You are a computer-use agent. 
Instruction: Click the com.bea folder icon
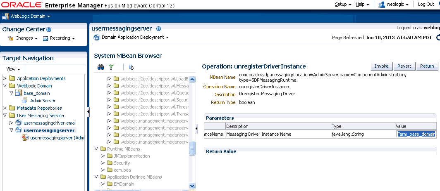(x=110, y=170)
